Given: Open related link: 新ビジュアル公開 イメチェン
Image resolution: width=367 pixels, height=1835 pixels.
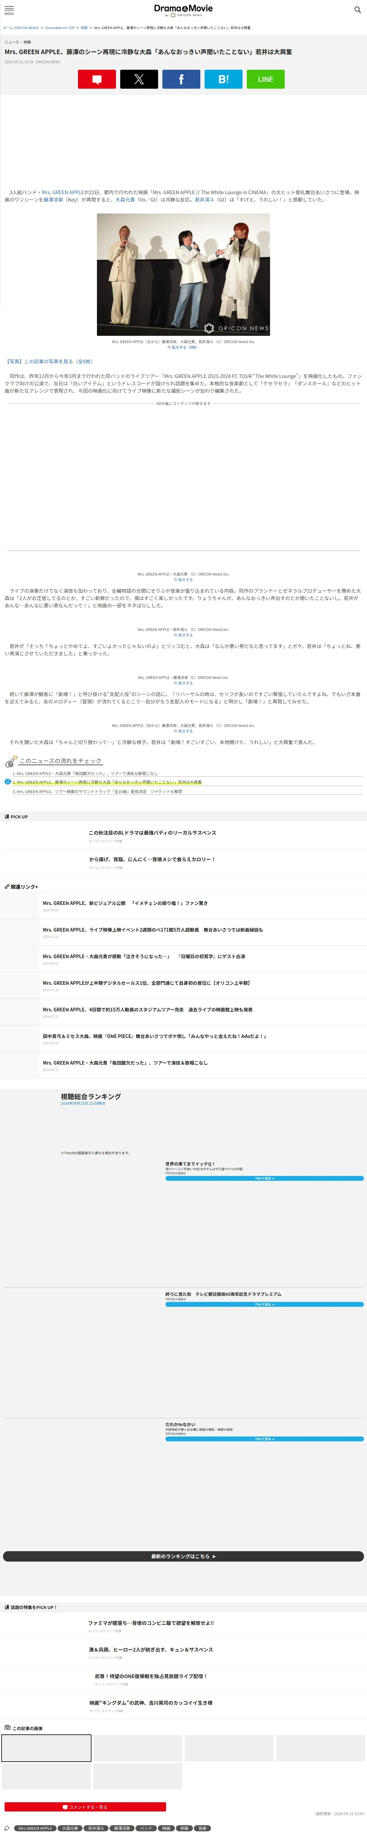Looking at the screenshot, I should [125, 903].
